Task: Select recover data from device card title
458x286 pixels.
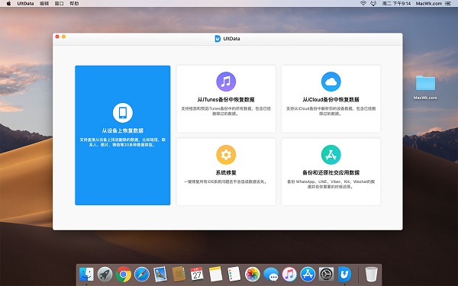Action: (123, 130)
